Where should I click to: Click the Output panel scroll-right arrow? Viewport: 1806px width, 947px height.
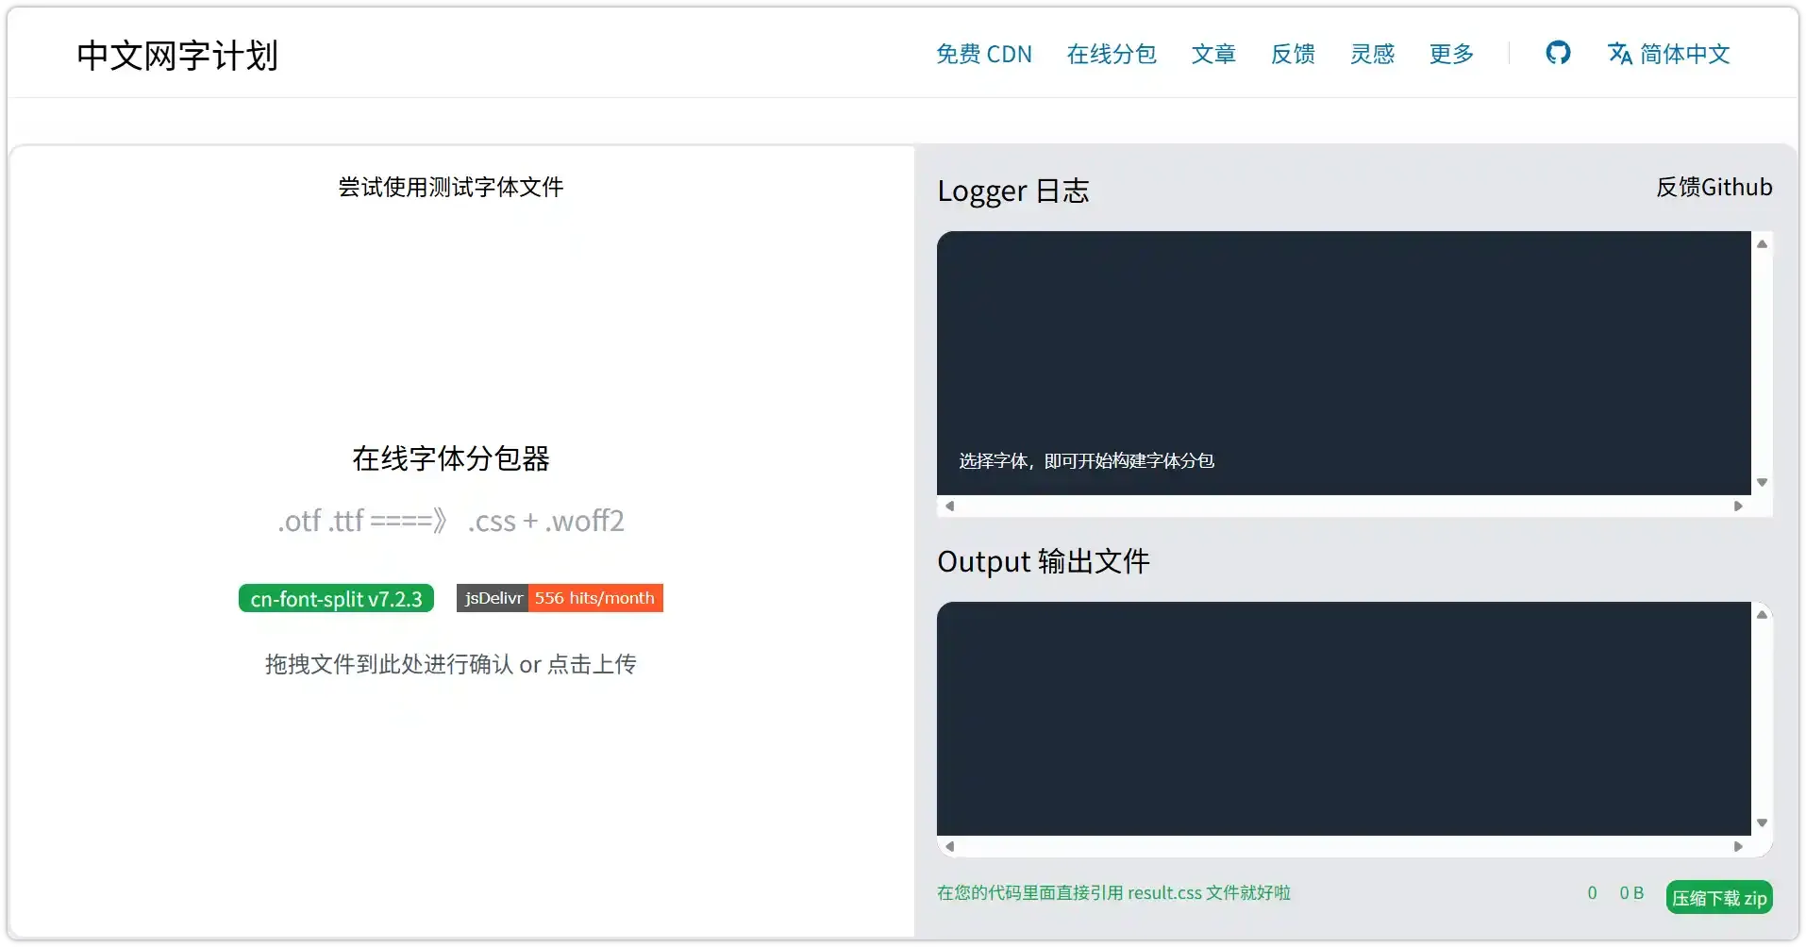[x=1739, y=846]
